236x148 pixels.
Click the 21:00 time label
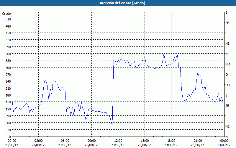coord(198,141)
